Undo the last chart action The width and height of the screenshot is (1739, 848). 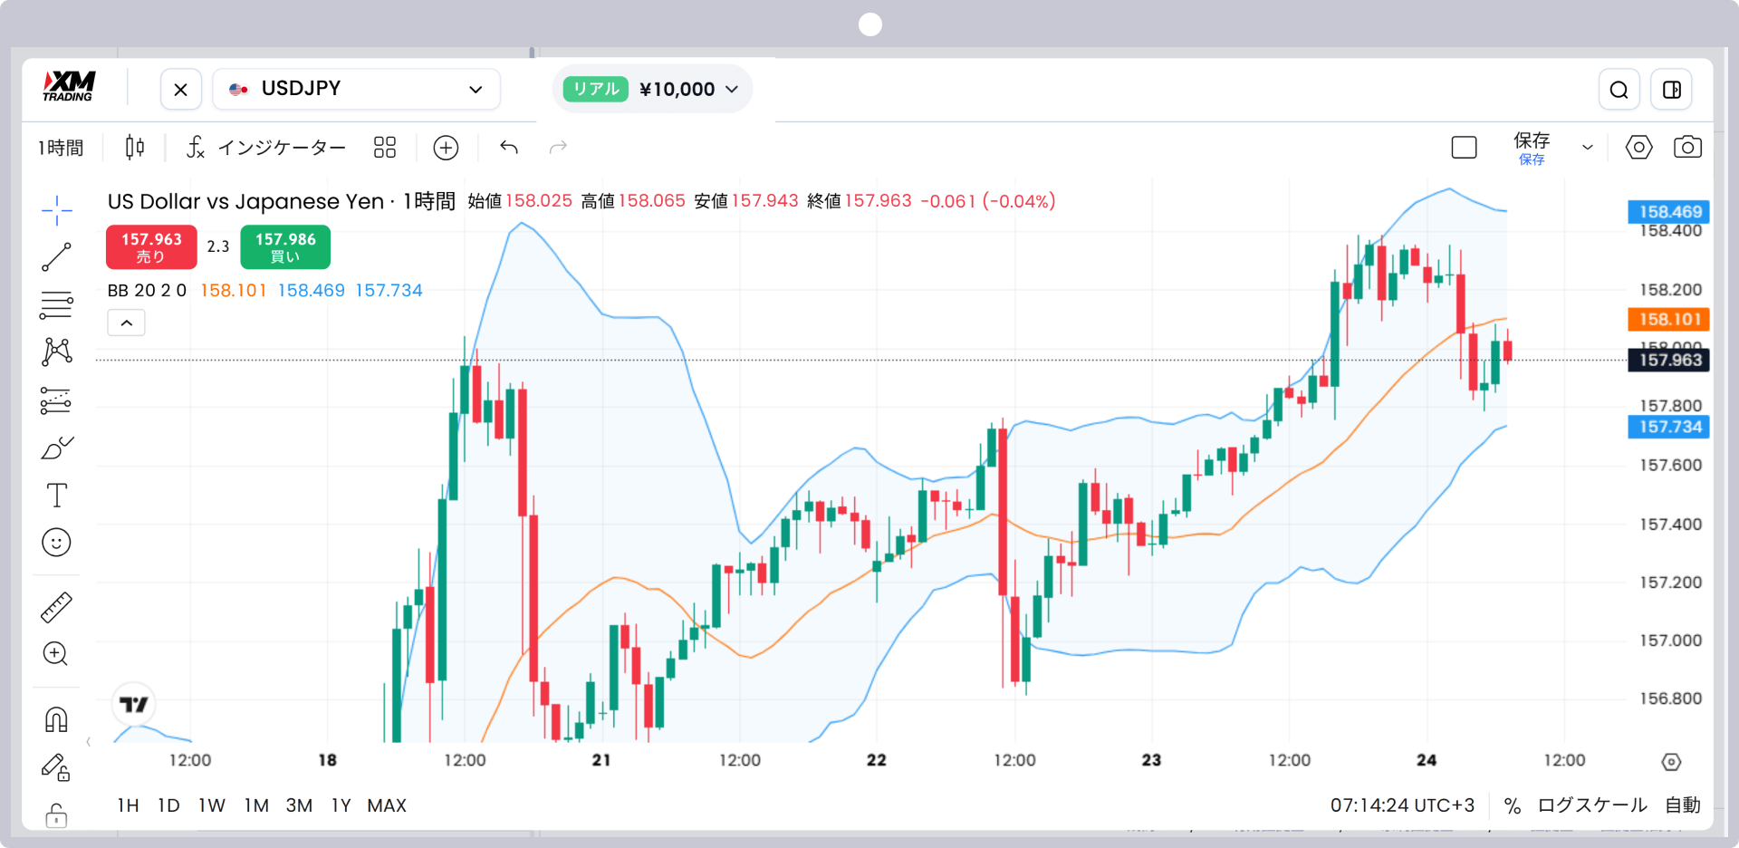click(x=509, y=147)
